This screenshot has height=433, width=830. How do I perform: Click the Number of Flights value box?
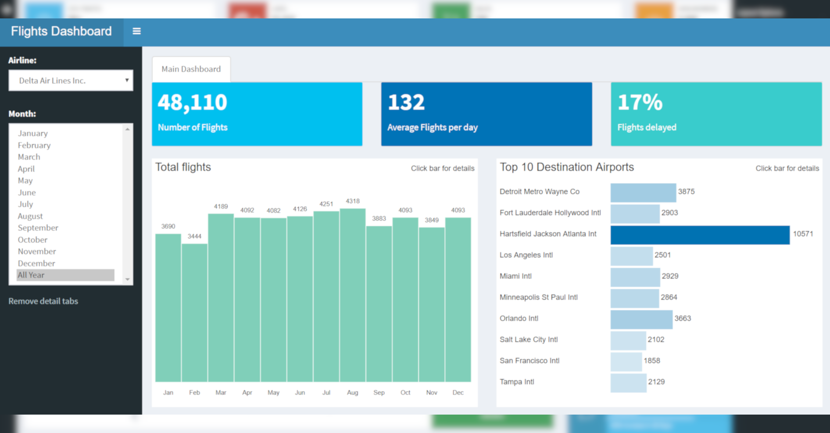[257, 114]
